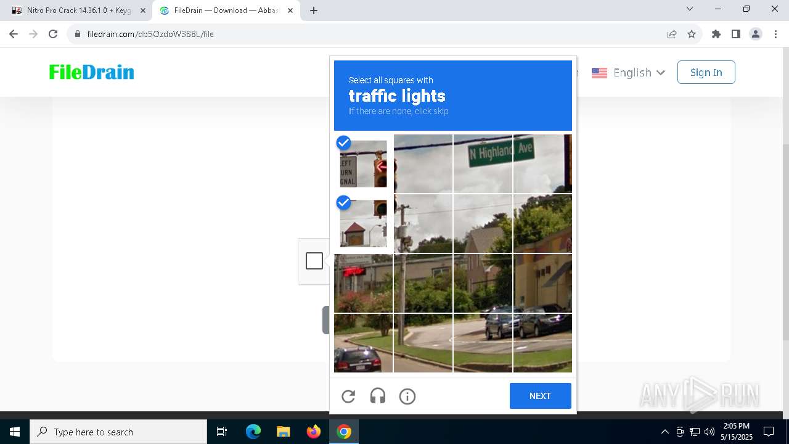Open Chrome three-dot menu
The height and width of the screenshot is (444, 789).
(x=775, y=34)
